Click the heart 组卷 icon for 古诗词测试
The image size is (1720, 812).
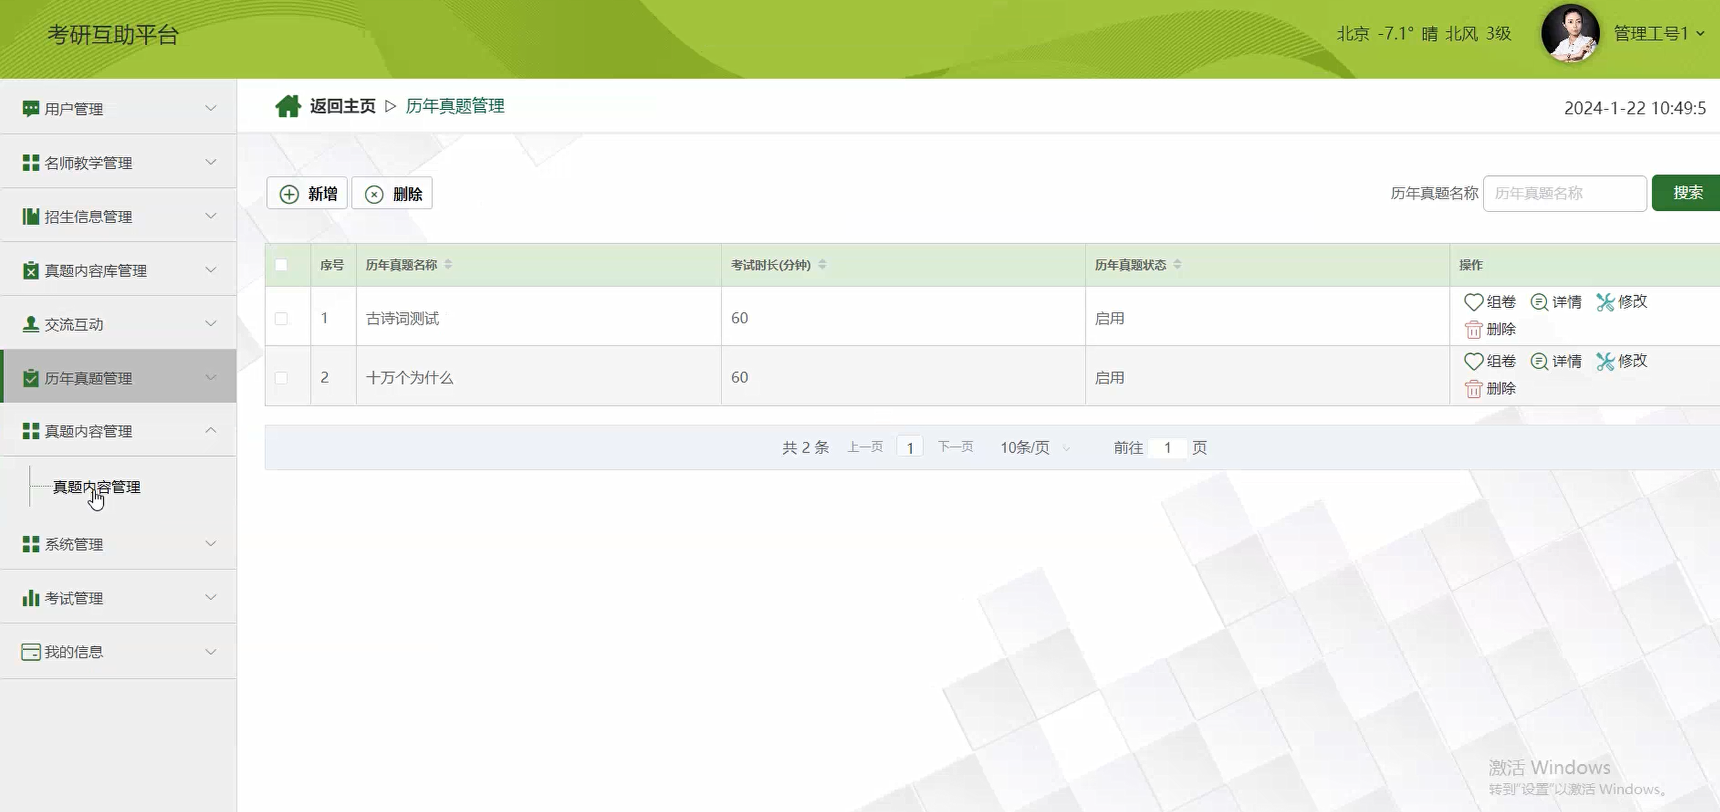1473,302
